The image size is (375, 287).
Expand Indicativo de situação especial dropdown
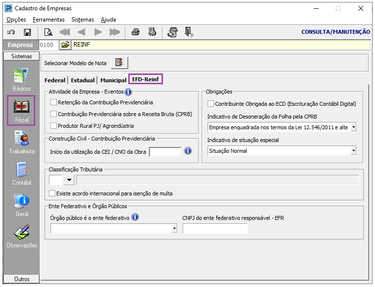[353, 151]
